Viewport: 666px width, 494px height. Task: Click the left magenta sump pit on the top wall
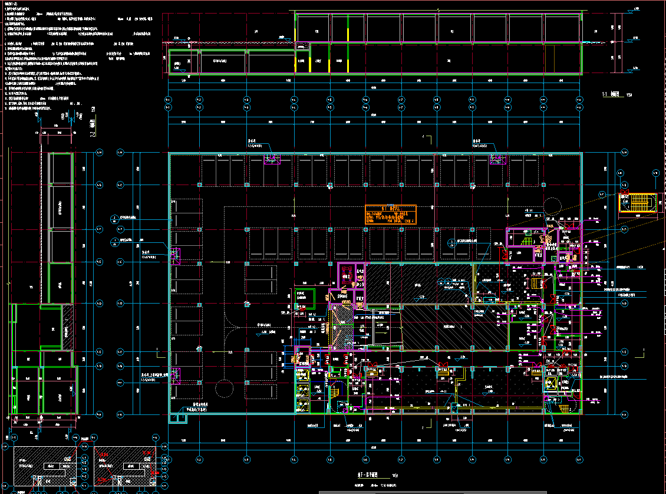[272, 159]
